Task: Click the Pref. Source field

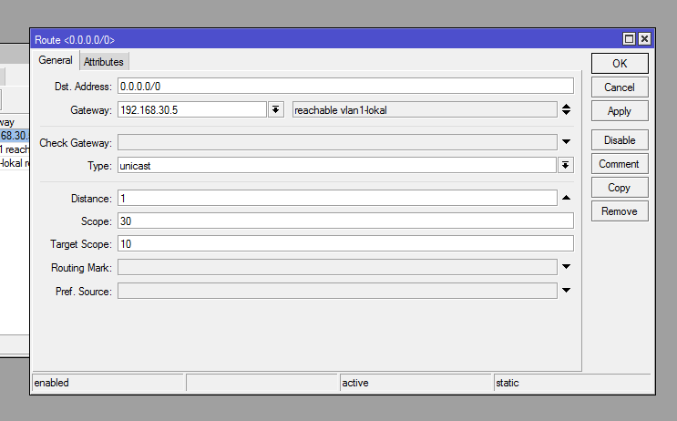Action: [337, 291]
